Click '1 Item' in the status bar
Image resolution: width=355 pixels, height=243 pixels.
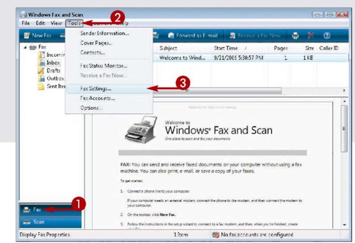181,235
